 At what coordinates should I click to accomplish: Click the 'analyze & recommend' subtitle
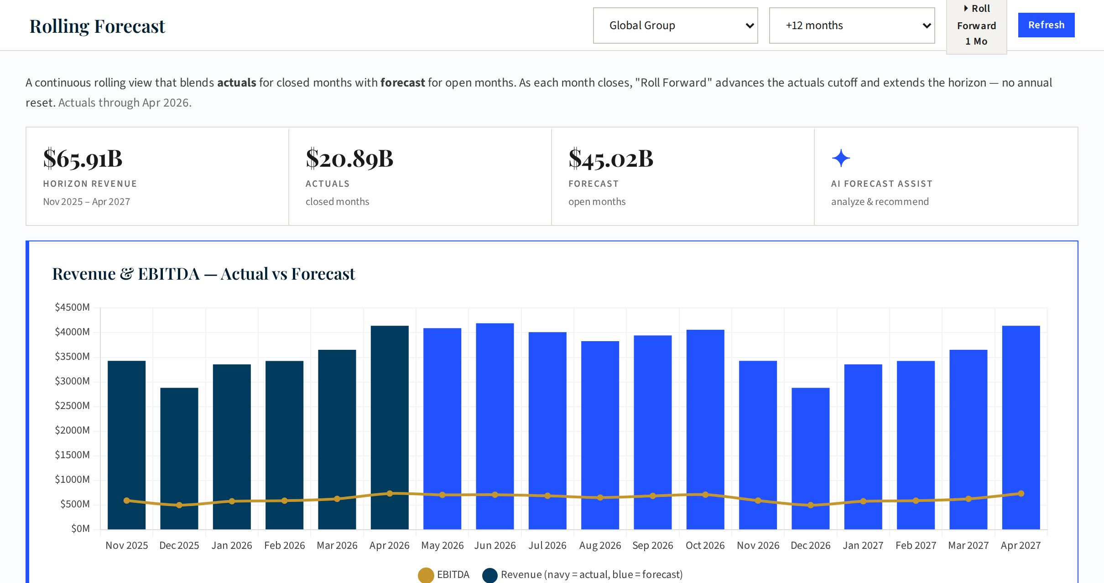(880, 201)
